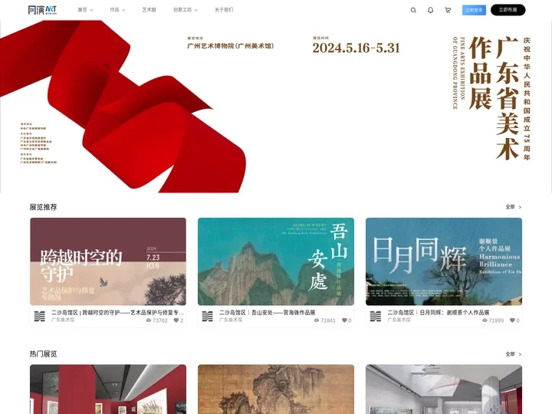View 全部 for 热门展览 section
552x414 pixels.
point(513,354)
